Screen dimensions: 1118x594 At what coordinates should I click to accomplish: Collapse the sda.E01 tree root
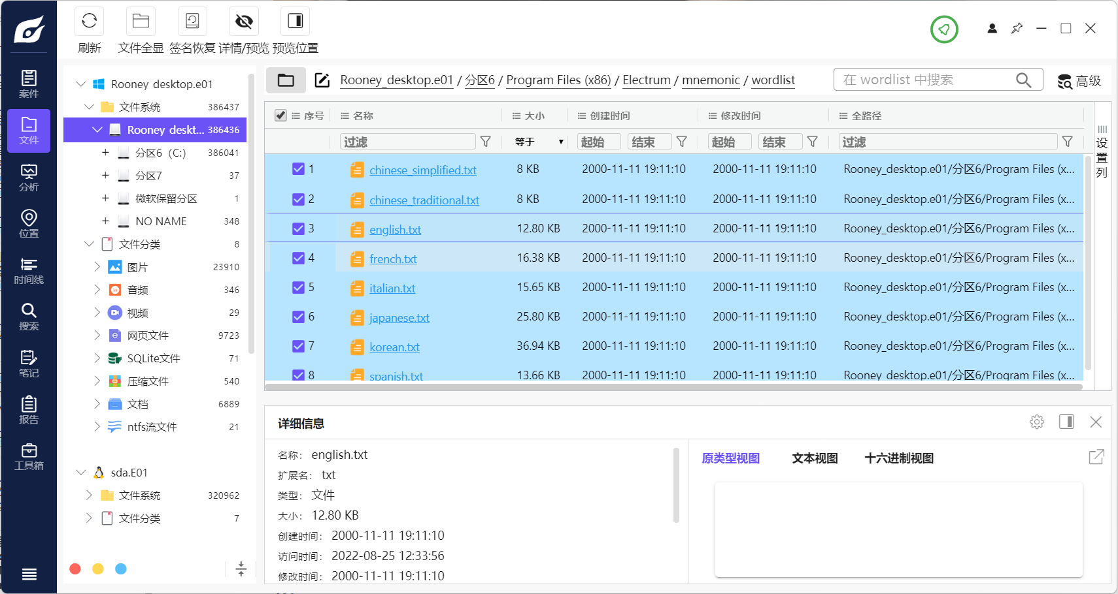[81, 473]
